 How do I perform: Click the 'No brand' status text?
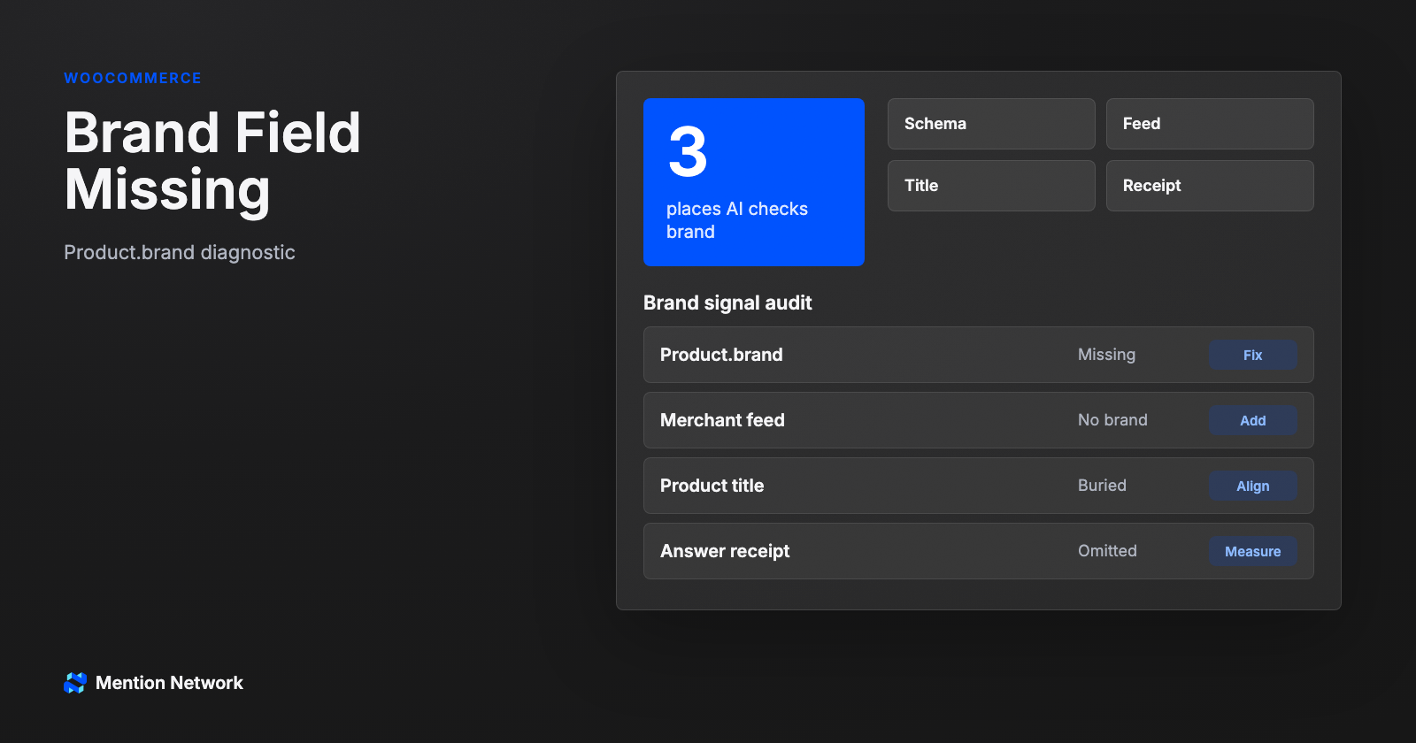[1112, 420]
